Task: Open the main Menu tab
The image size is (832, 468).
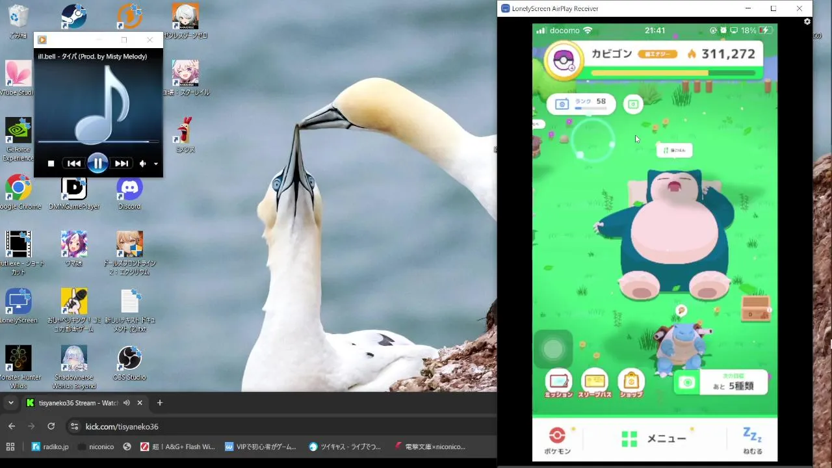Action: click(653, 439)
